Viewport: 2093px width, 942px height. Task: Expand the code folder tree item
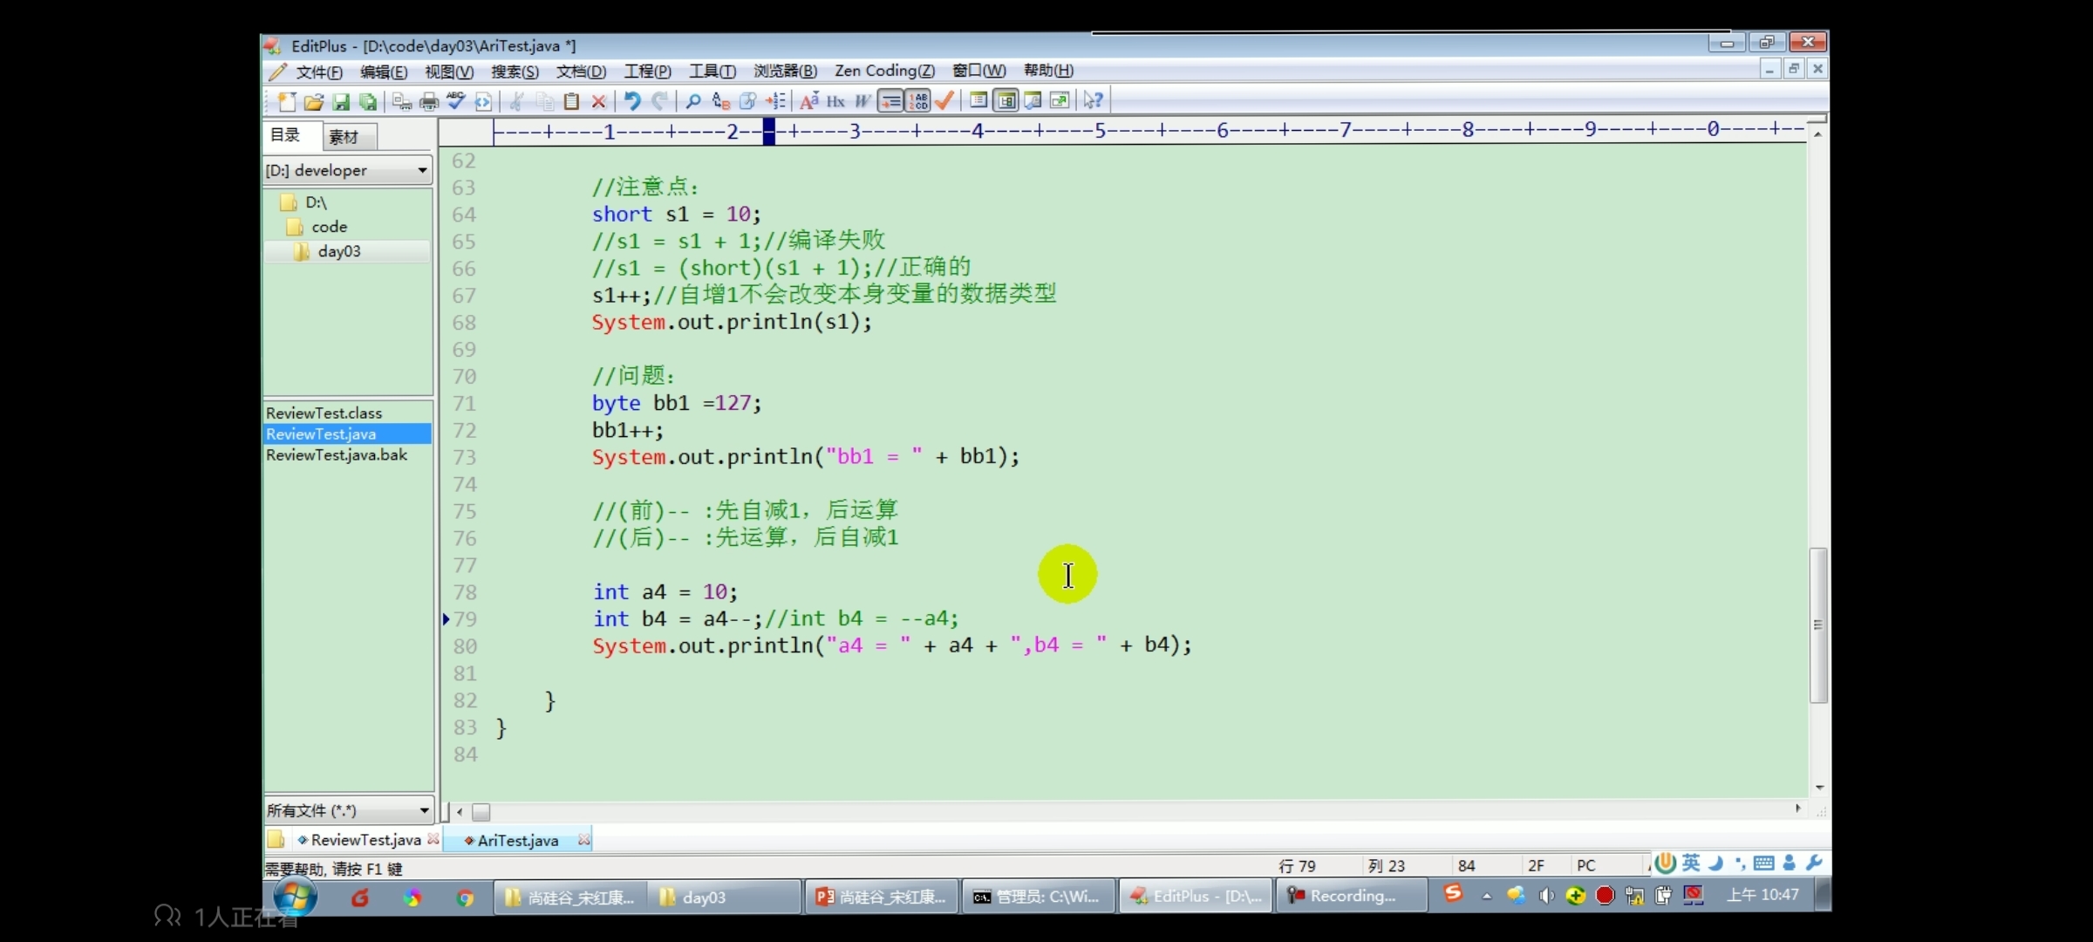tap(329, 226)
